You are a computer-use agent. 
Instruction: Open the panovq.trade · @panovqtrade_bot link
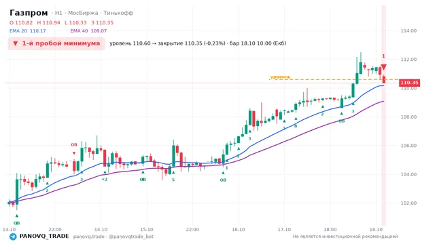point(114,237)
